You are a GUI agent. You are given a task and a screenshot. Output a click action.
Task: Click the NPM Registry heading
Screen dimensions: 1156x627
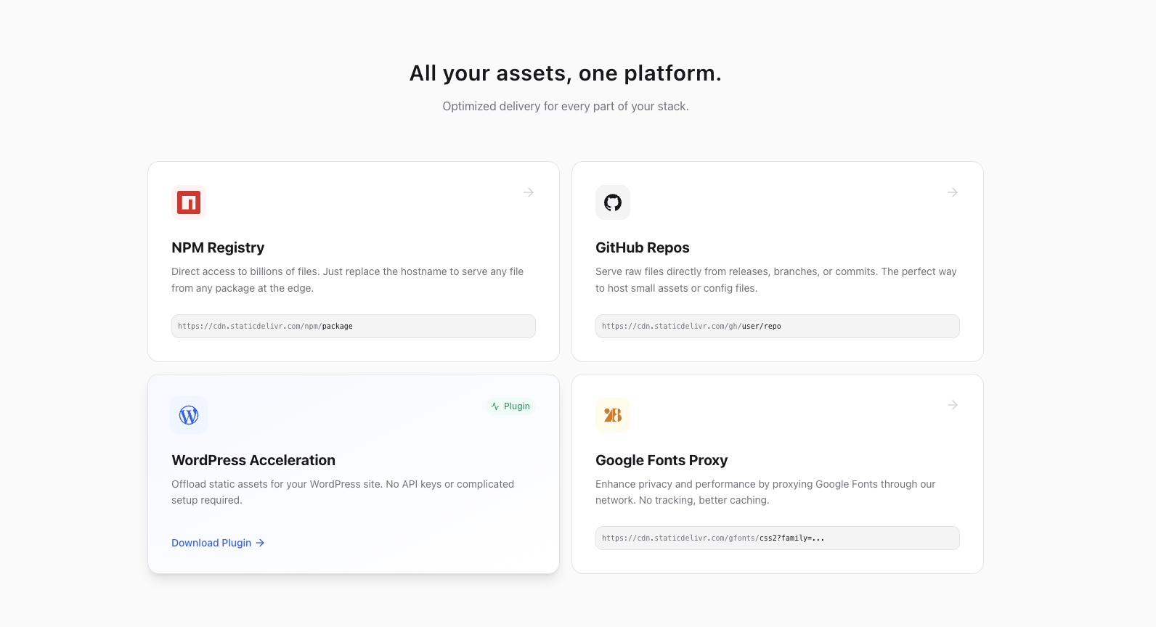pos(218,247)
